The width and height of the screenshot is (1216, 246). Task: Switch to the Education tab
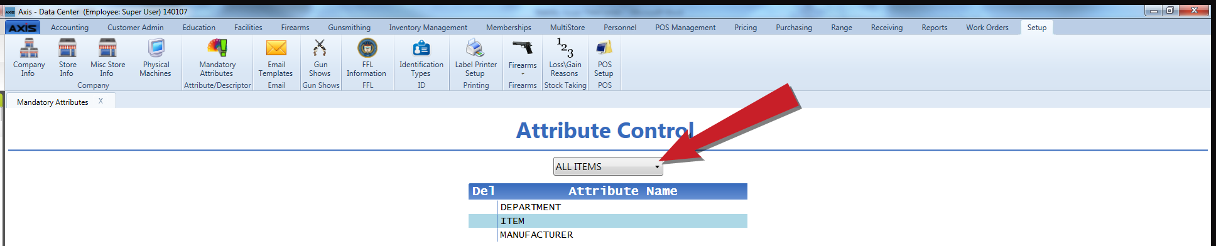199,28
